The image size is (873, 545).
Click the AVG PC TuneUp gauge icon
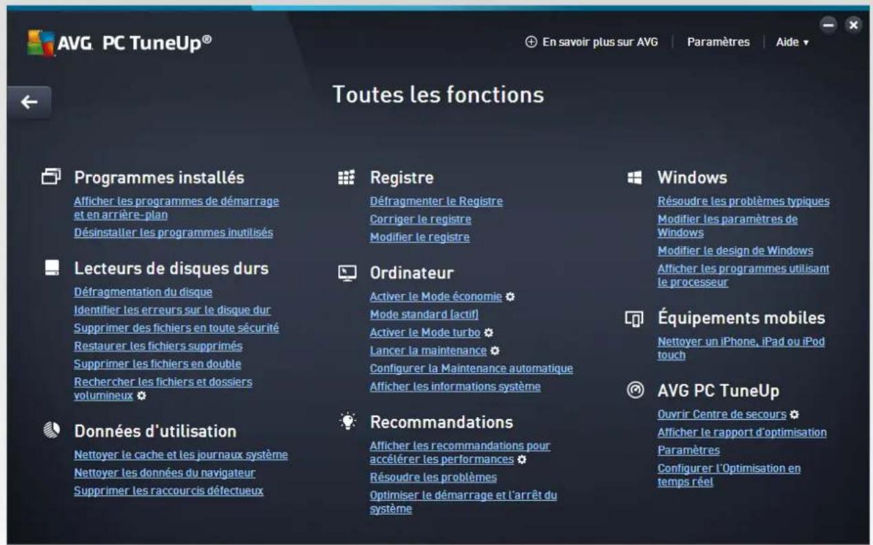633,390
